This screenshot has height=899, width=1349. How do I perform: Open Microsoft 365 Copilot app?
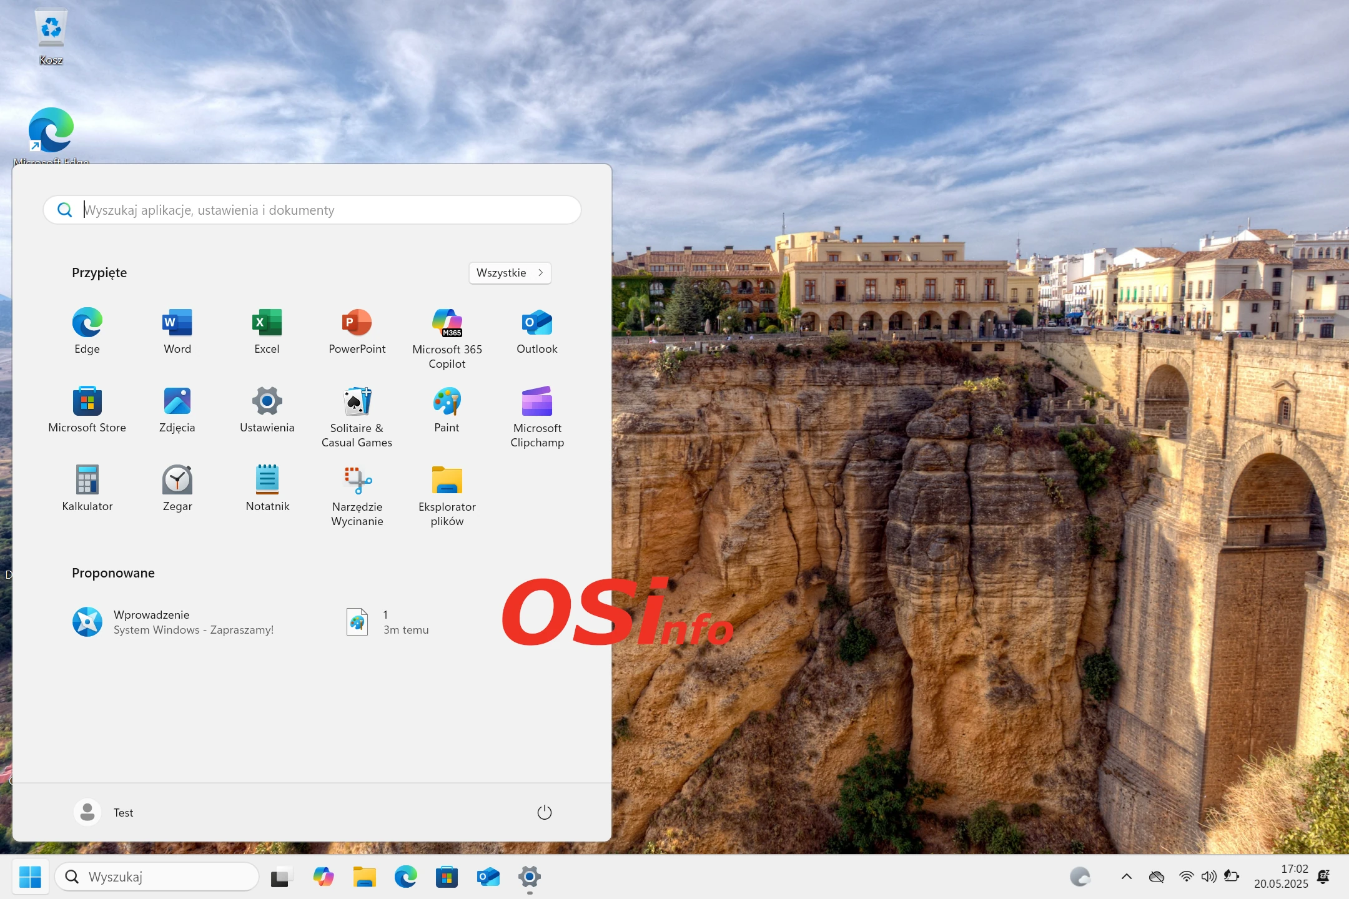tap(447, 337)
